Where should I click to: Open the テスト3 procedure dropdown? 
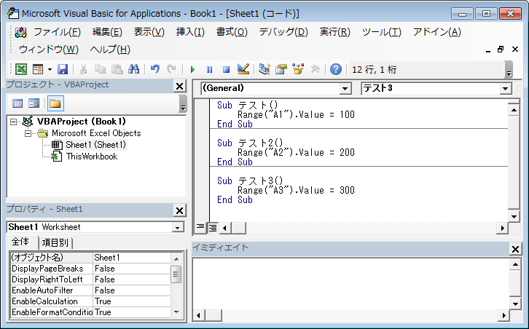(x=505, y=89)
